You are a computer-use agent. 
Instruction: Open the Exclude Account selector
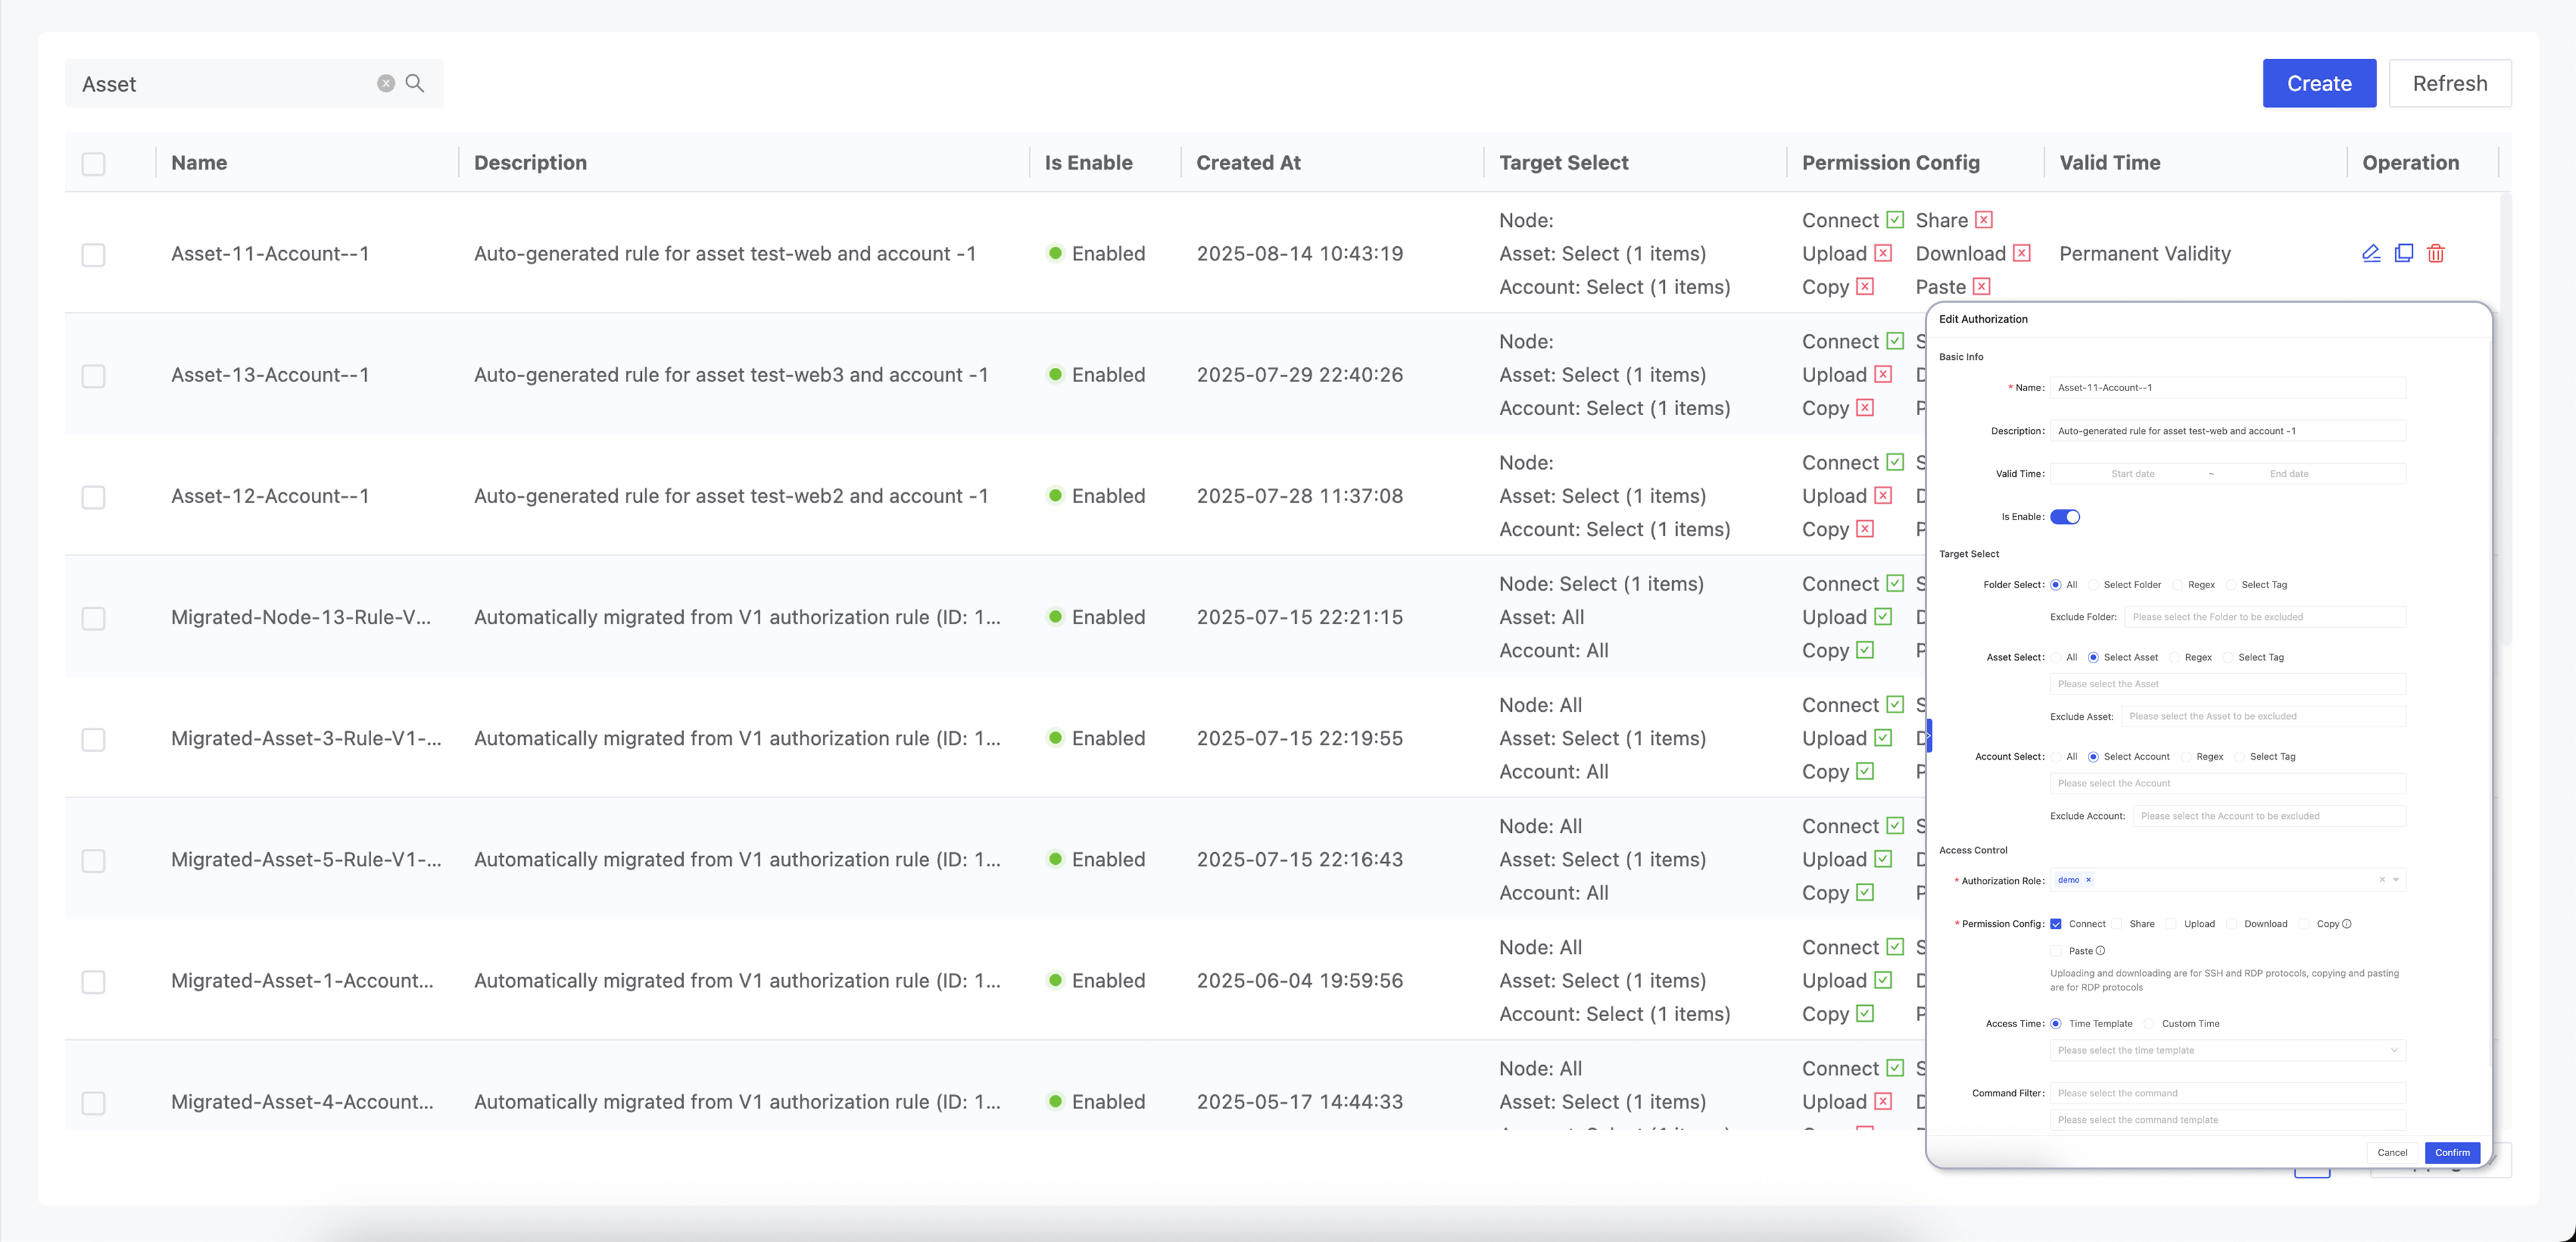pyautogui.click(x=2269, y=816)
